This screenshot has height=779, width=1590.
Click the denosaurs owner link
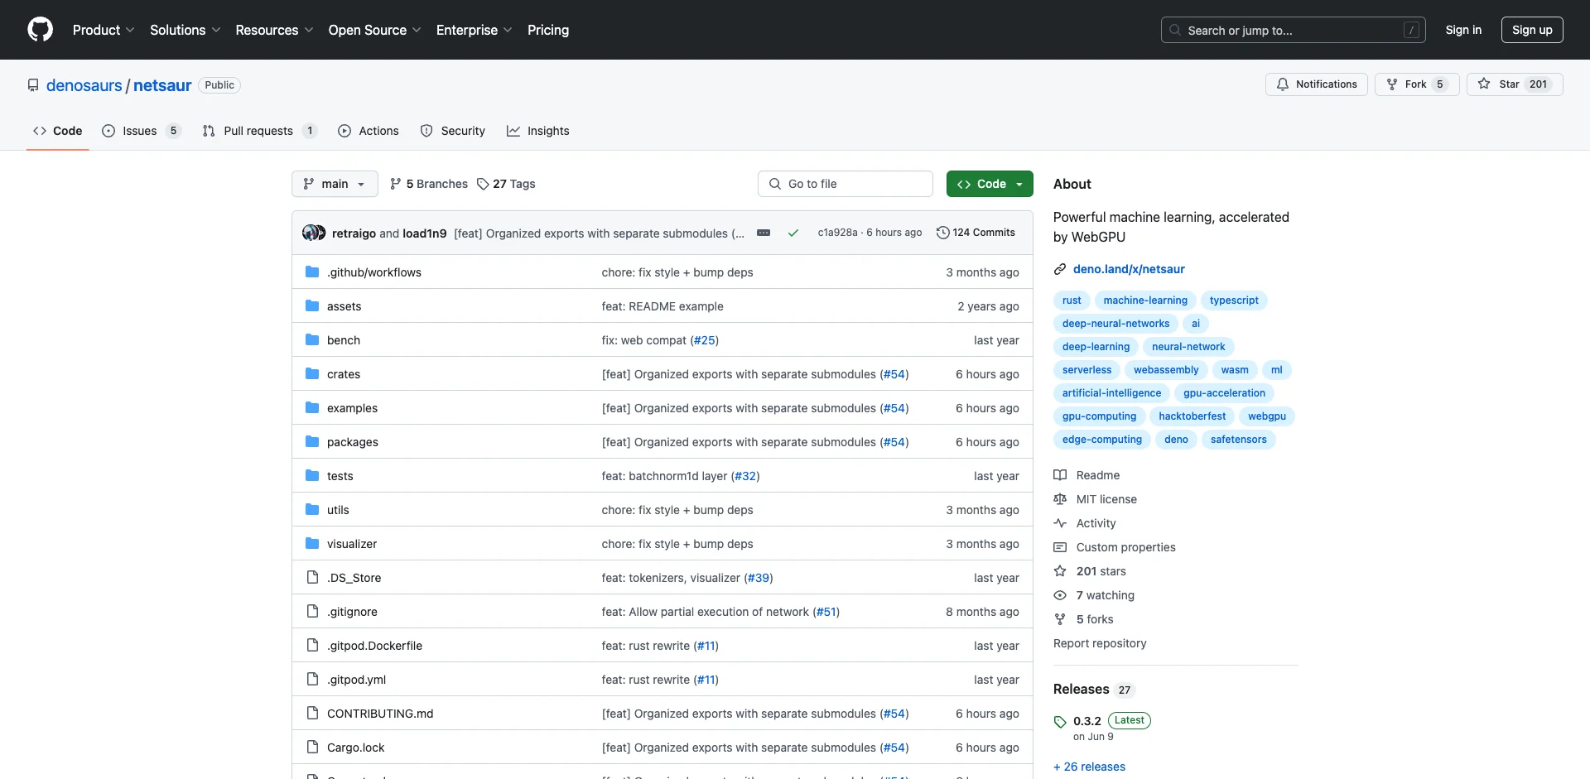[84, 85]
